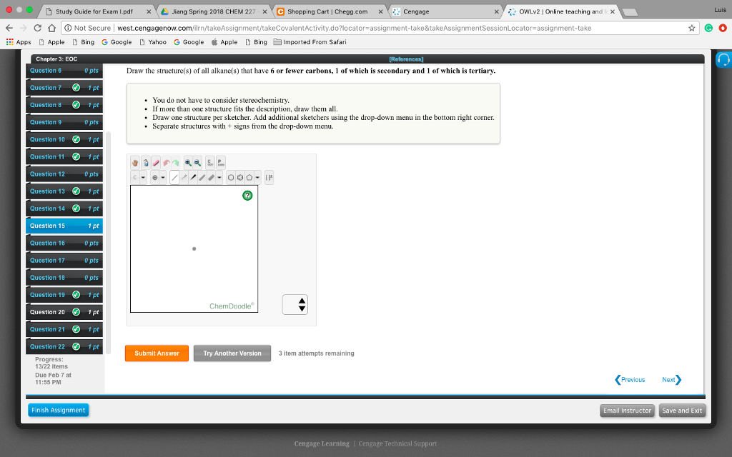Select the cyclopentane ring tool

[249, 178]
